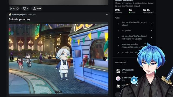173x97 pixels.
Task: Open the Furina ice cream image
Action: [x=58, y=59]
